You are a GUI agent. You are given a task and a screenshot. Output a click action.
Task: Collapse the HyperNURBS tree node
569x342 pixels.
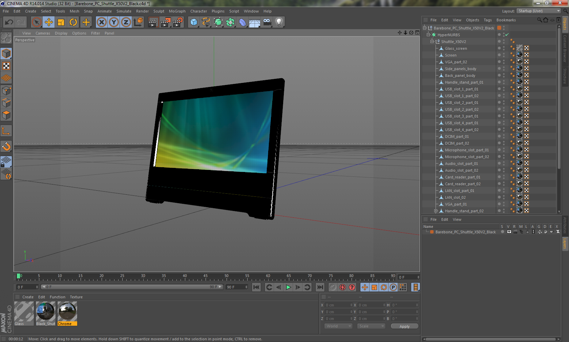pyautogui.click(x=428, y=35)
